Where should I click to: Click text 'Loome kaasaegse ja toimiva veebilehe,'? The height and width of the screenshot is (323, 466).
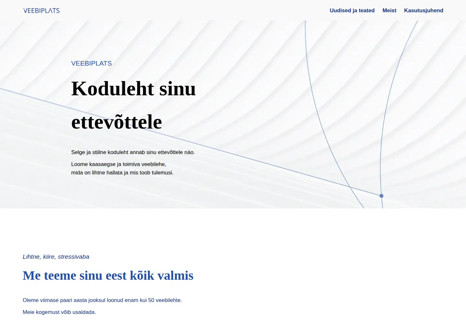119,164
